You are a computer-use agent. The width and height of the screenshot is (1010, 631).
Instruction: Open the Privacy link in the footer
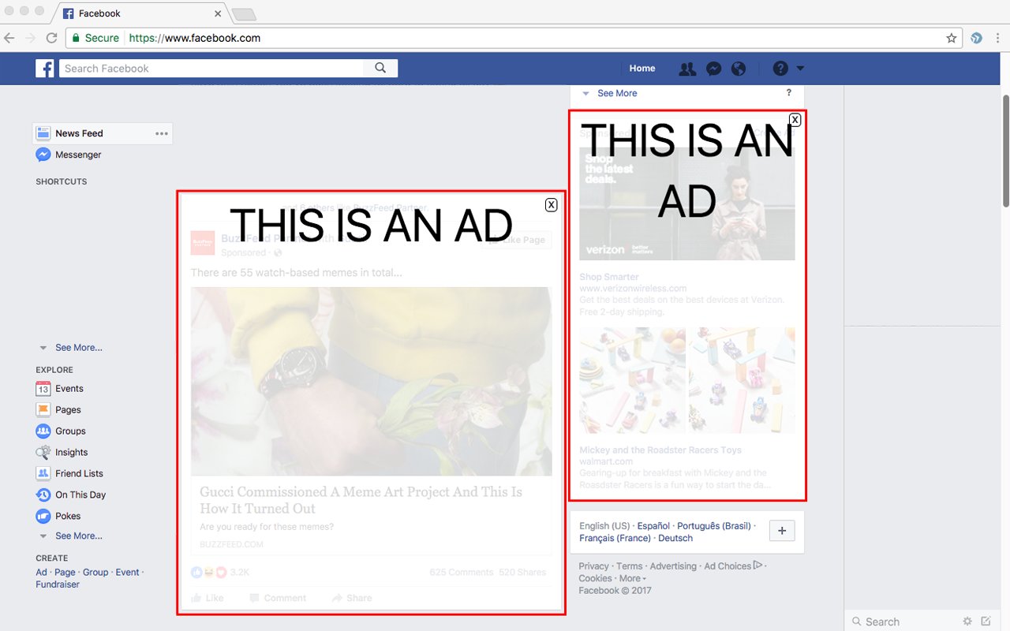tap(593, 566)
